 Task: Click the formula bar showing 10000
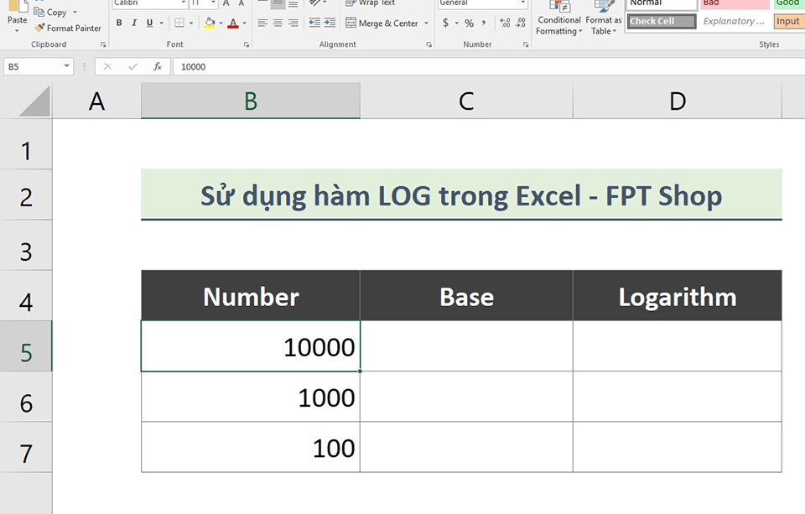pos(489,67)
